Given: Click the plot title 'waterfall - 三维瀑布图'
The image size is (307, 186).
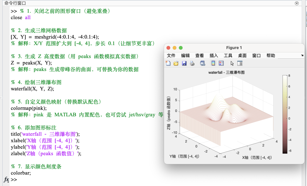Looking at the screenshot, I should pyautogui.click(x=226, y=73).
